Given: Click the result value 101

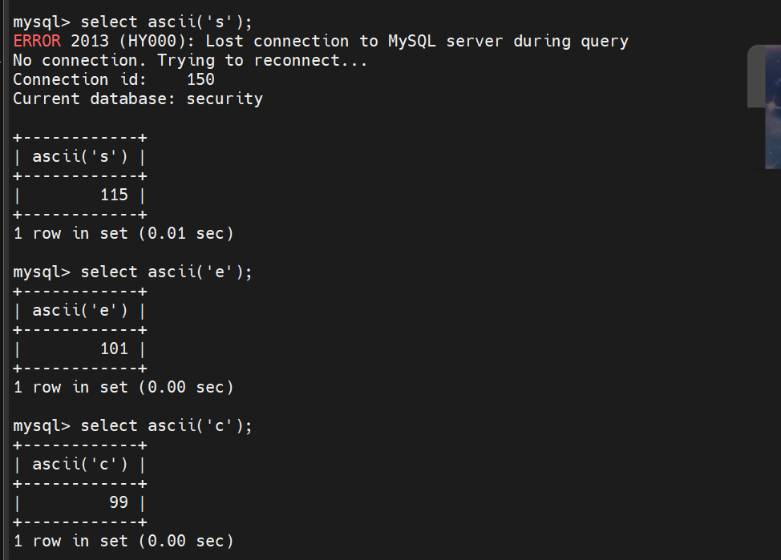Looking at the screenshot, I should pyautogui.click(x=114, y=349).
